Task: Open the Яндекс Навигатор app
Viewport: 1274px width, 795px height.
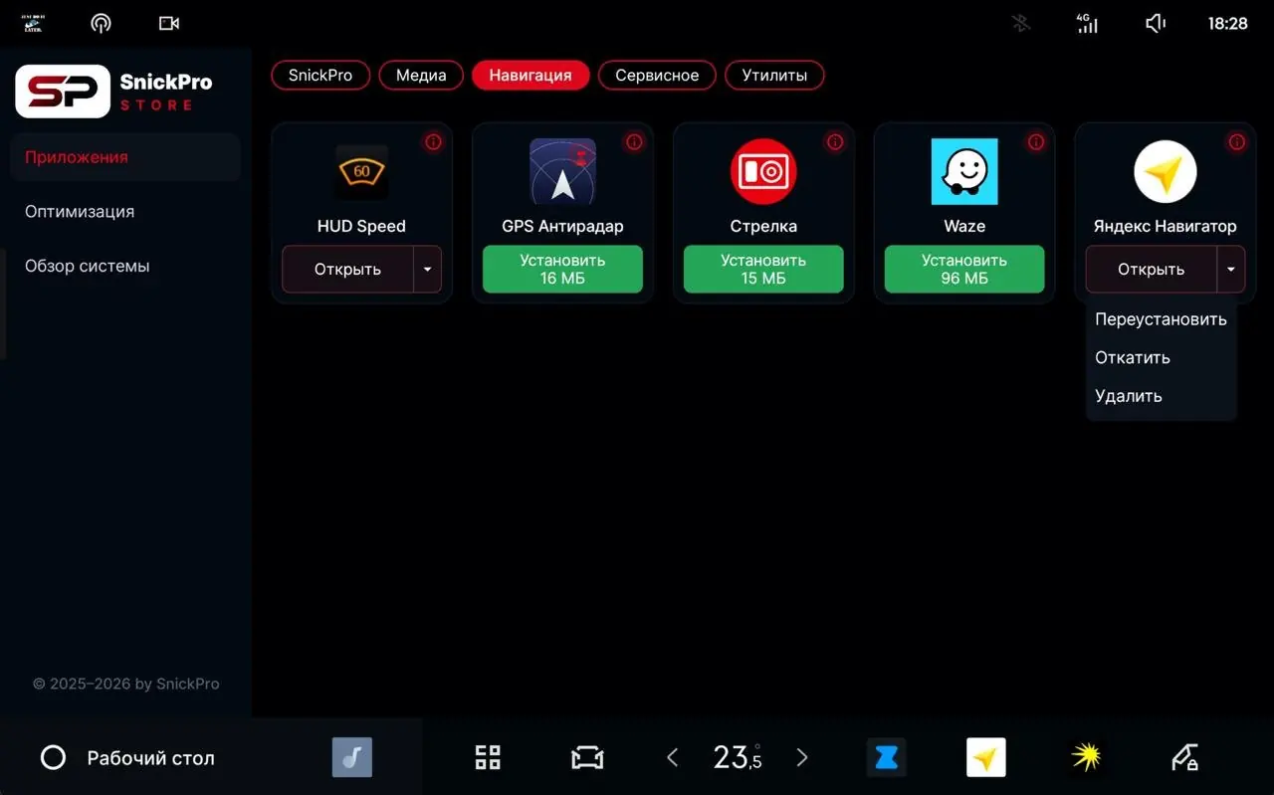Action: tap(1151, 270)
